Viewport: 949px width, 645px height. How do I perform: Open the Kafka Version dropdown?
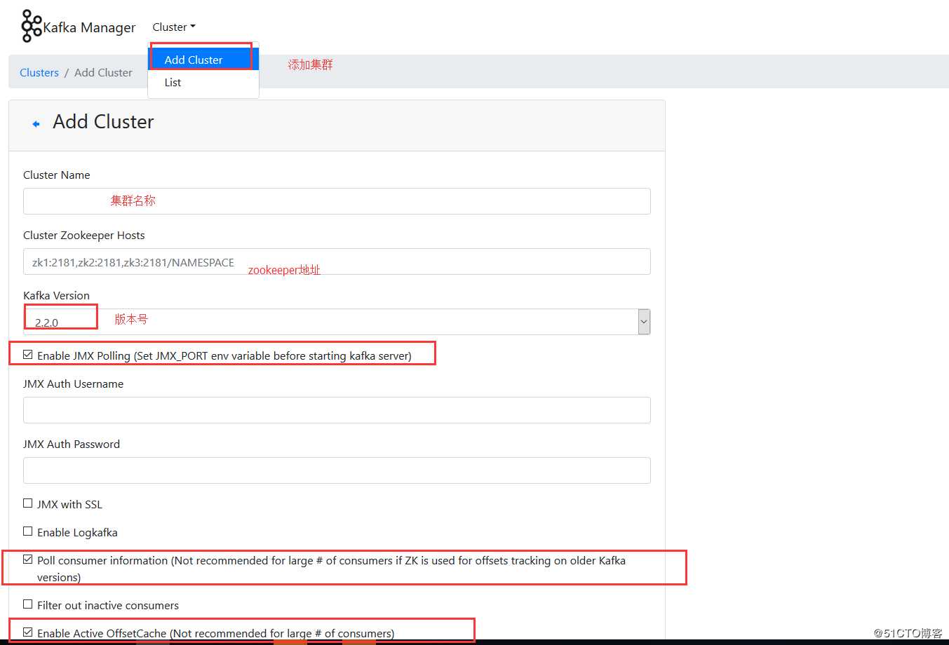[337, 322]
